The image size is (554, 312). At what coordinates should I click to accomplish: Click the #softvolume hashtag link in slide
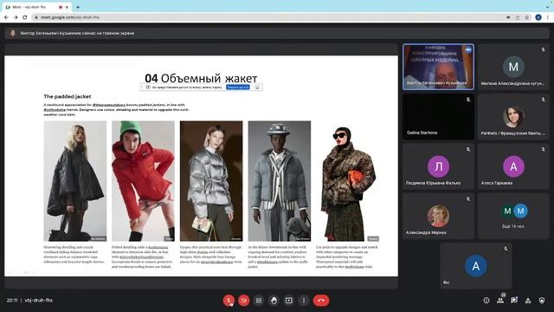point(55,110)
